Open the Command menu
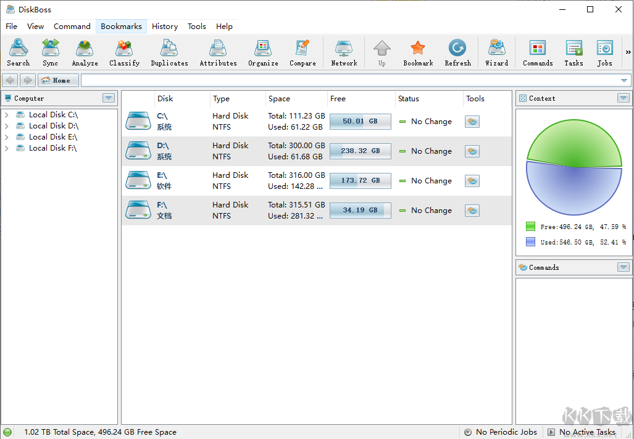 [x=72, y=27]
